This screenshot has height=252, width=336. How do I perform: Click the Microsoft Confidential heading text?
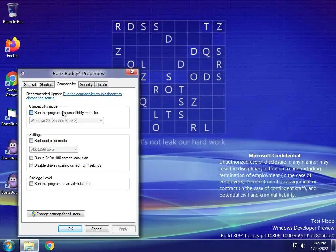tap(275, 155)
